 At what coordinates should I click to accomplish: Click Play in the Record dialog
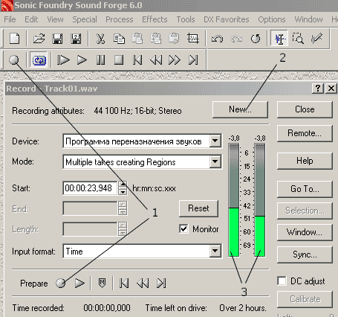[79, 283]
